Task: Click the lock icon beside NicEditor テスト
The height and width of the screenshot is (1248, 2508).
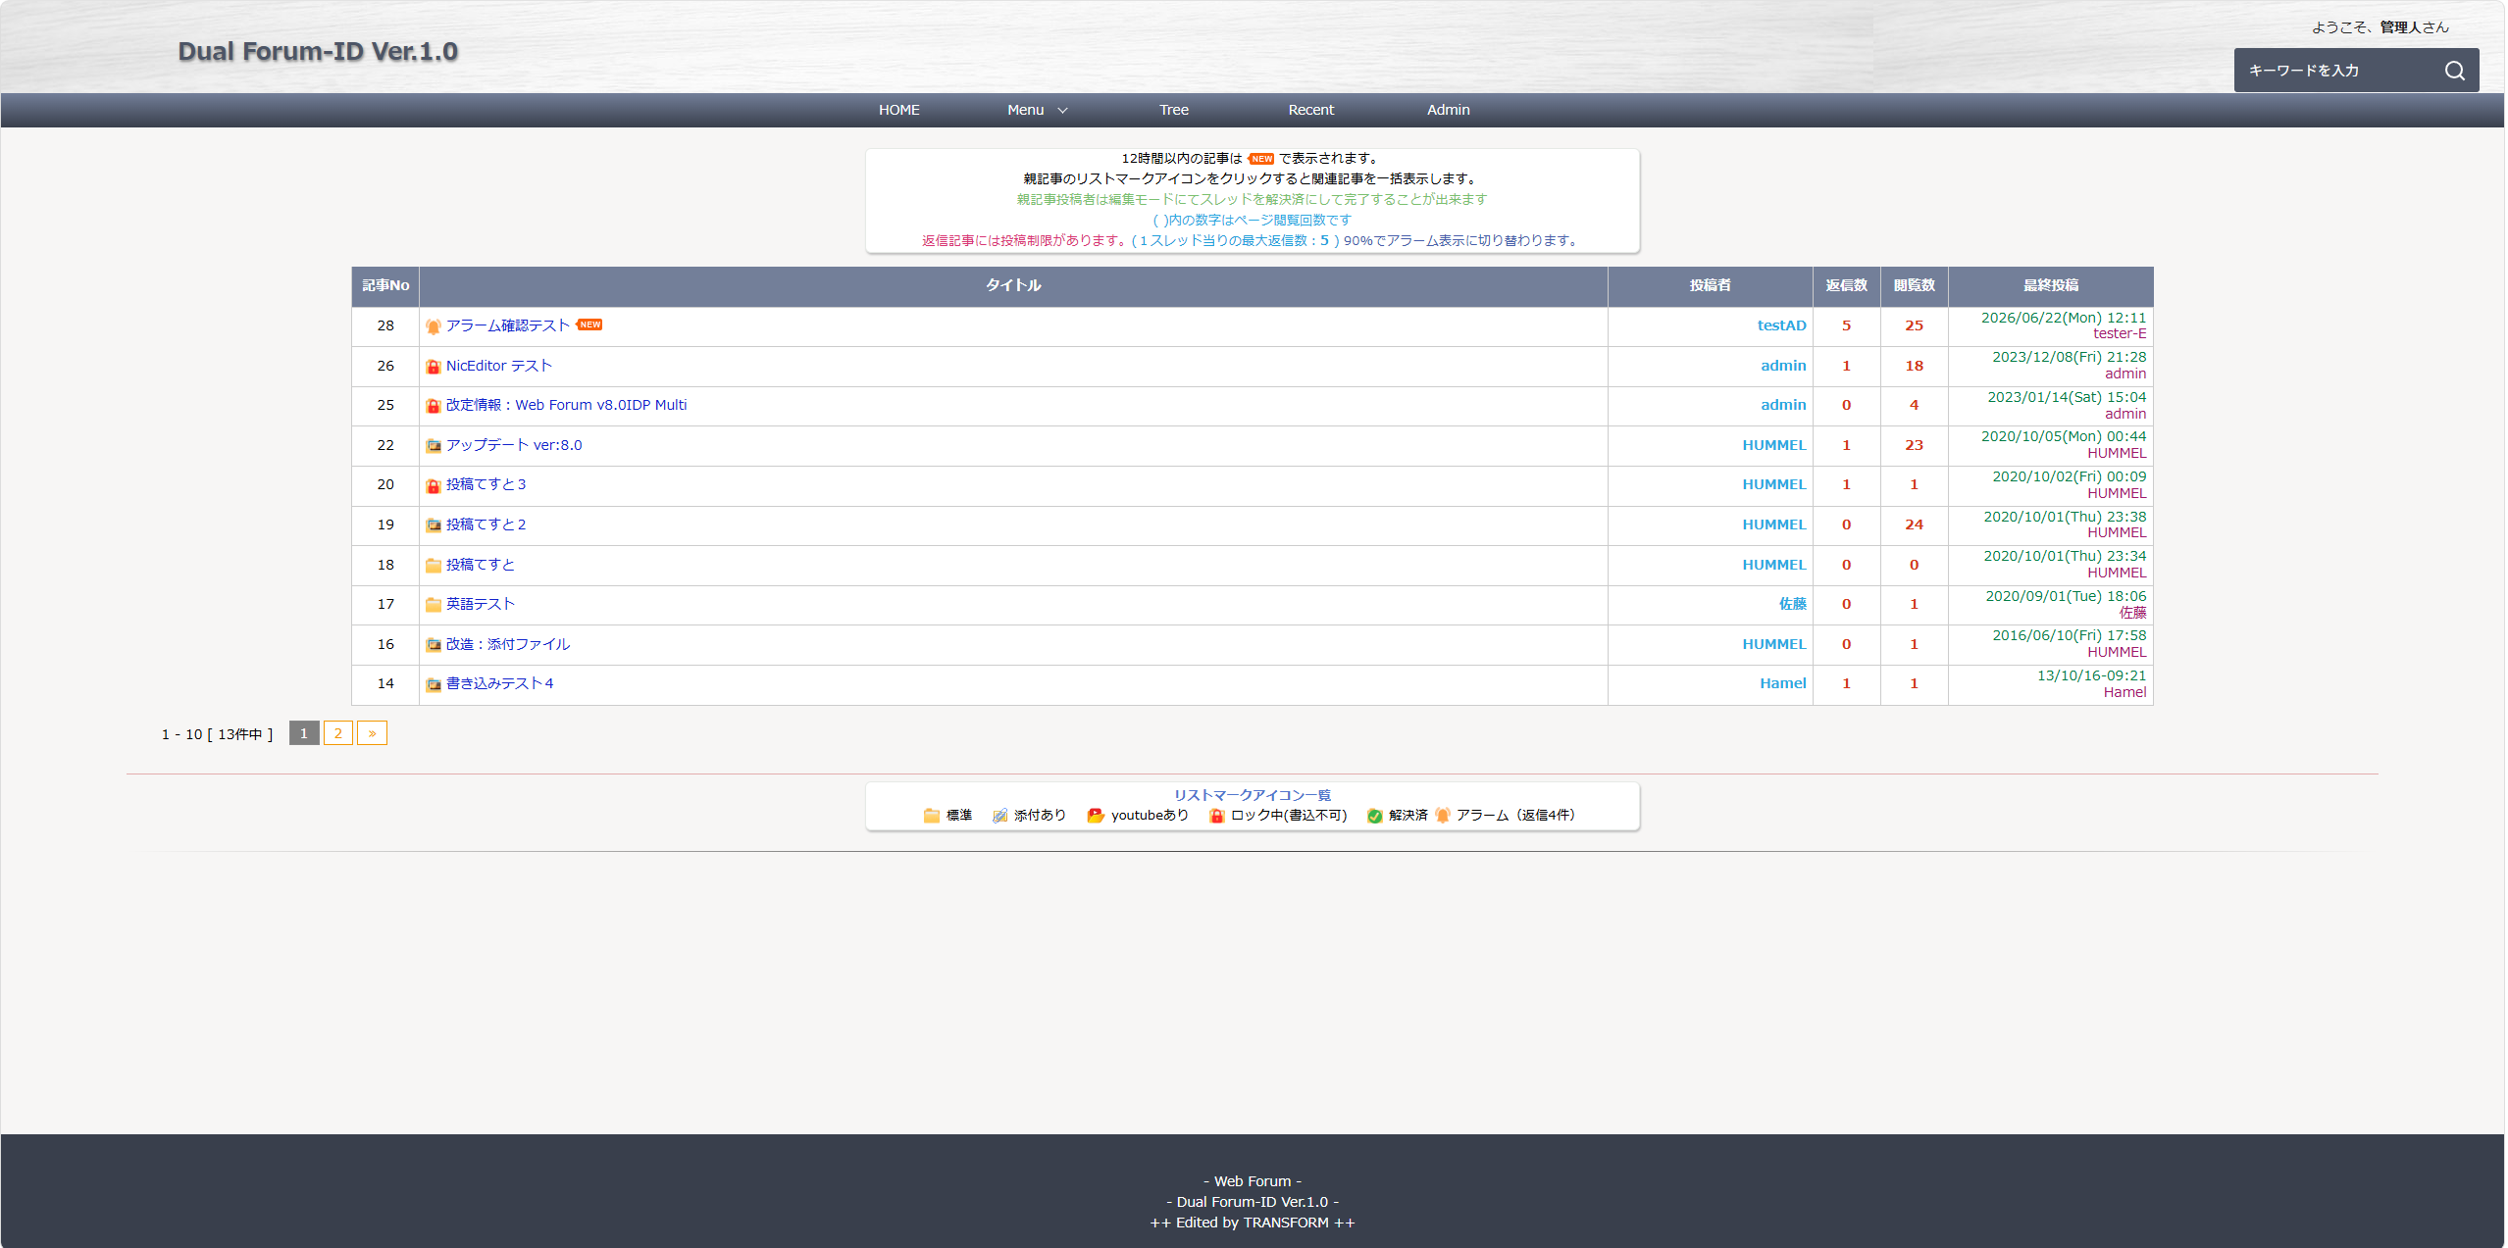Action: 433,367
